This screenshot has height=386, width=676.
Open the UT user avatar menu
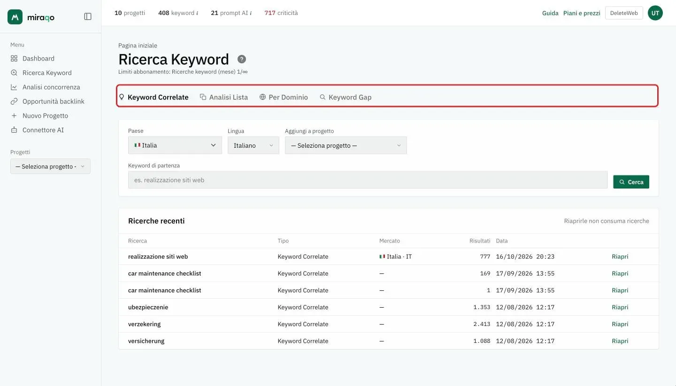coord(655,13)
